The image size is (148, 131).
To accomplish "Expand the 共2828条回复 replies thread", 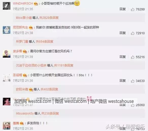I will click(x=49, y=18).
